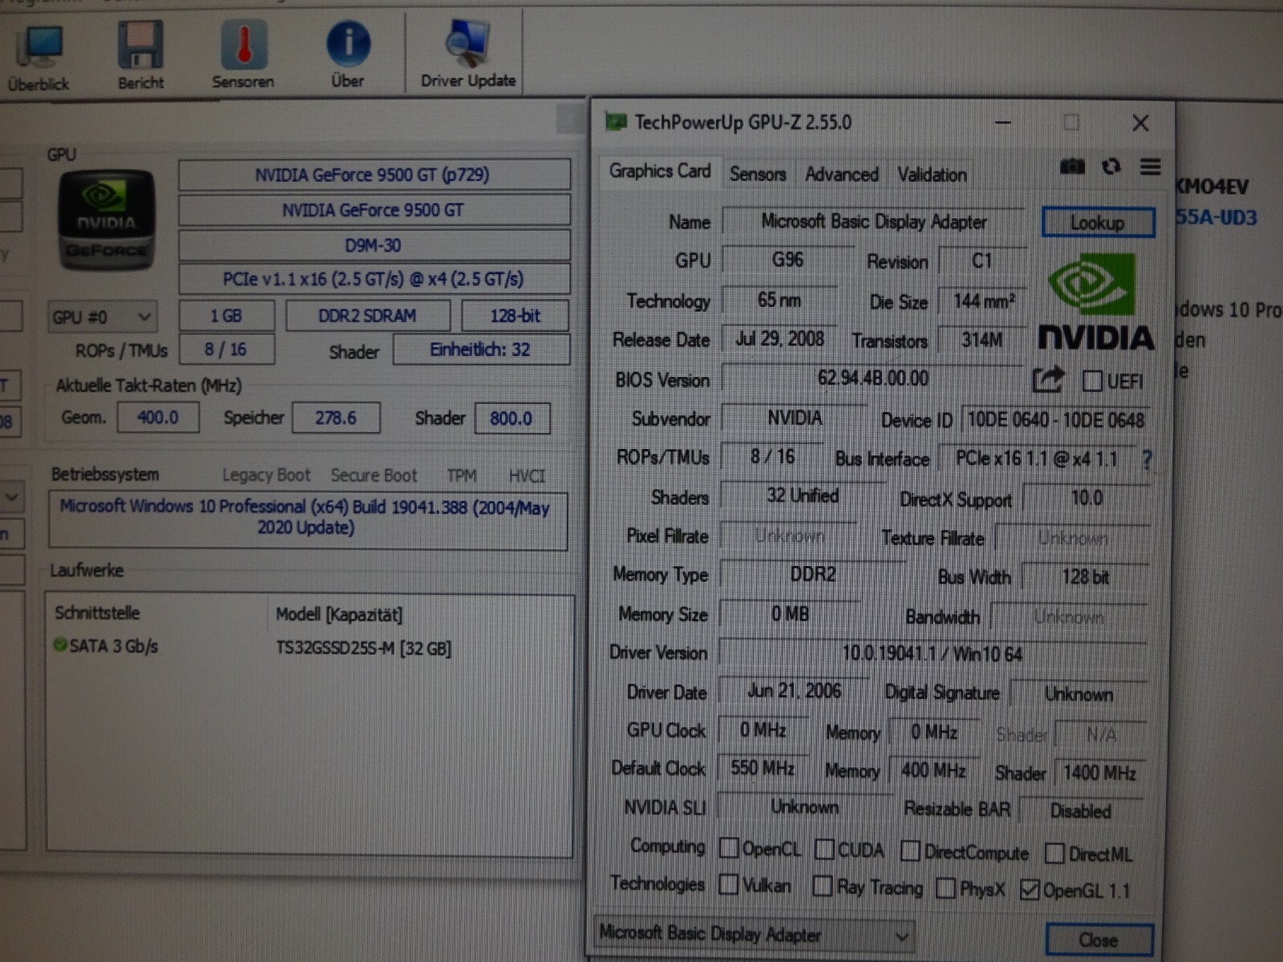Click the NVIDIA logo in GPU-Z
1283x962 pixels.
(1095, 302)
